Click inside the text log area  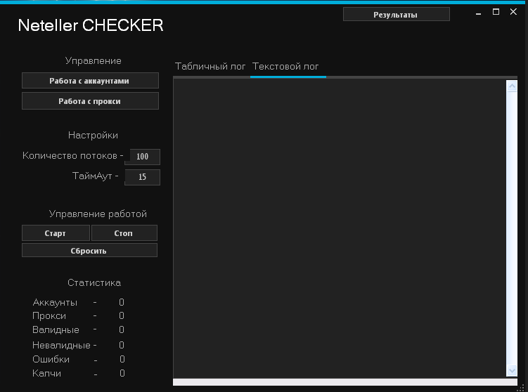(x=340, y=229)
